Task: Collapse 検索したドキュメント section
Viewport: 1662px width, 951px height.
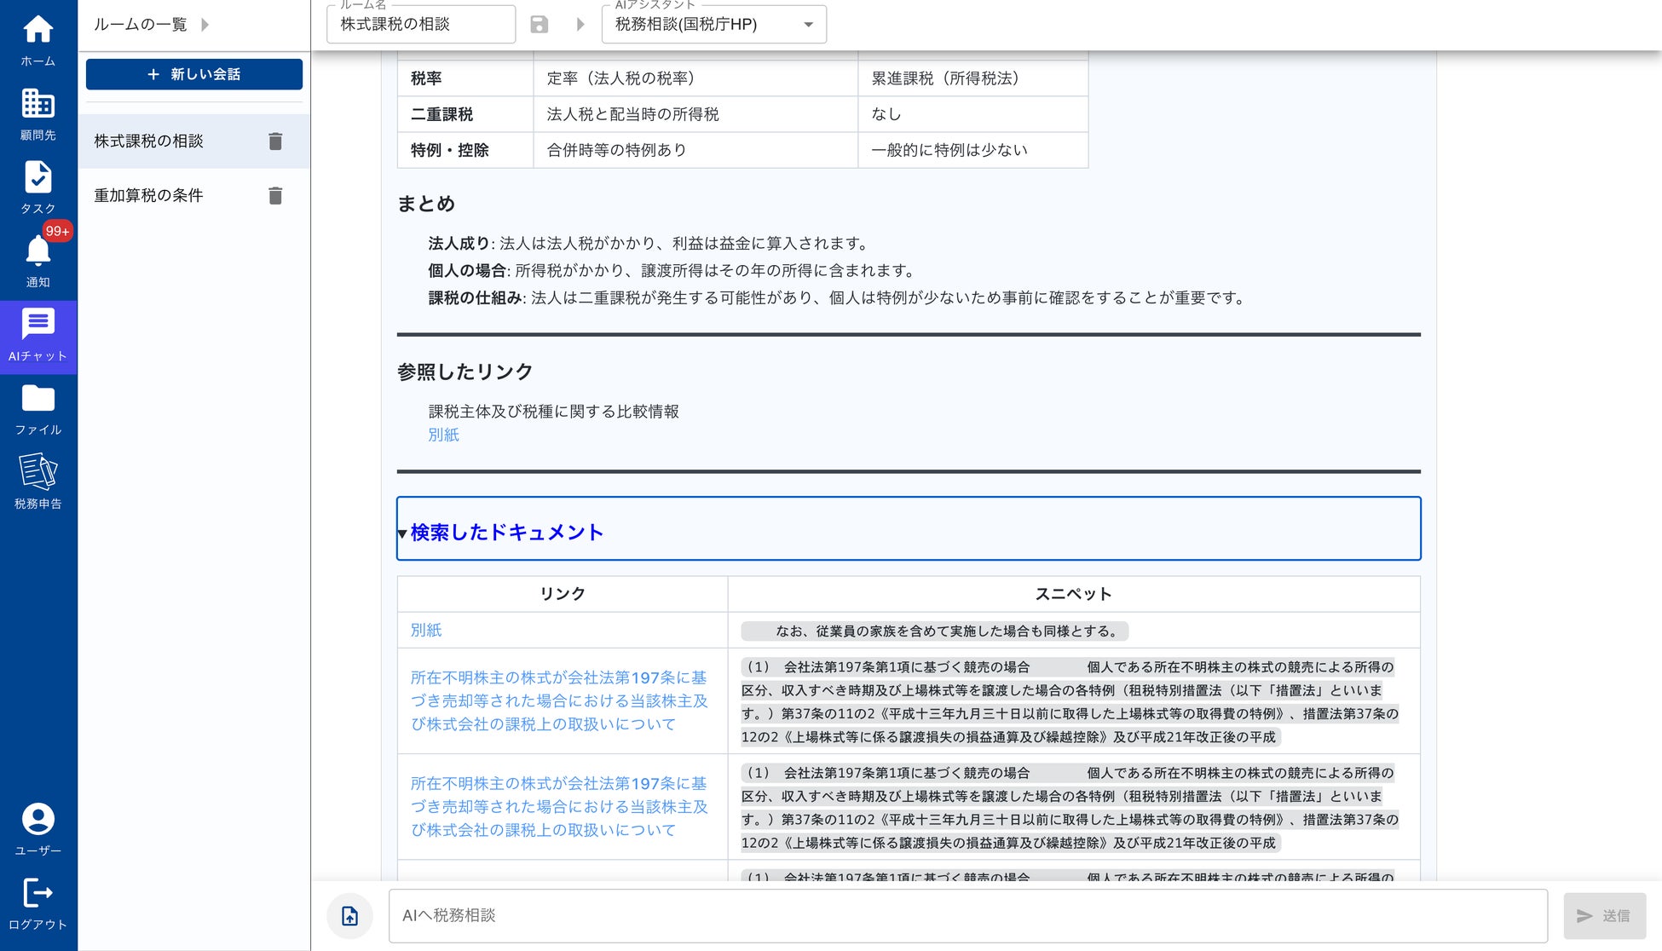Action: point(909,528)
